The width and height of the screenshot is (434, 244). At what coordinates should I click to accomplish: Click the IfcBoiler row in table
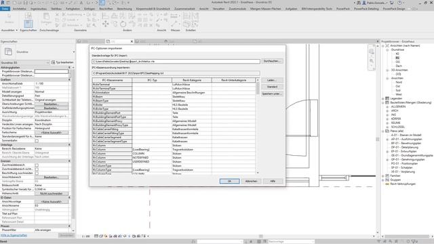point(174,104)
